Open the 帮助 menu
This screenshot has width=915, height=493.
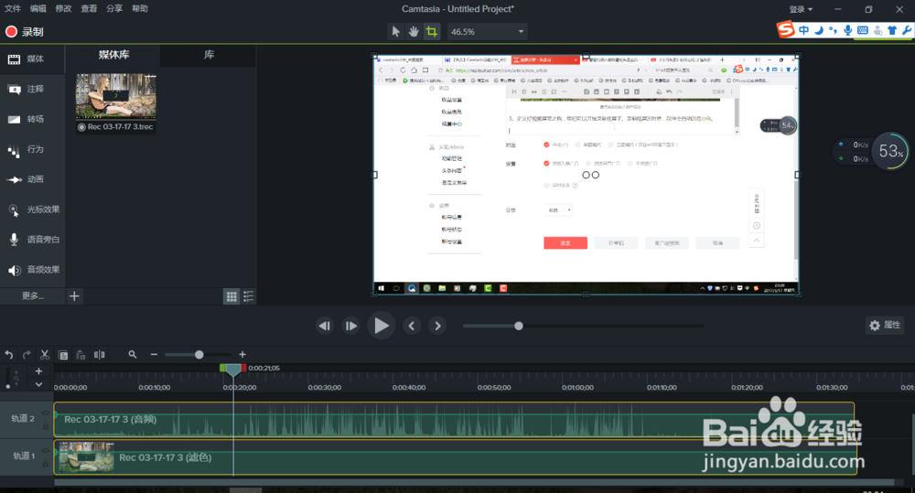pos(140,9)
